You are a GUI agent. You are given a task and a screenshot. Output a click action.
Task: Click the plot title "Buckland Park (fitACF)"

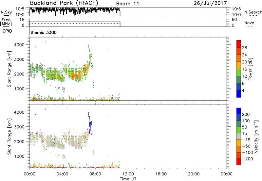(64, 3)
